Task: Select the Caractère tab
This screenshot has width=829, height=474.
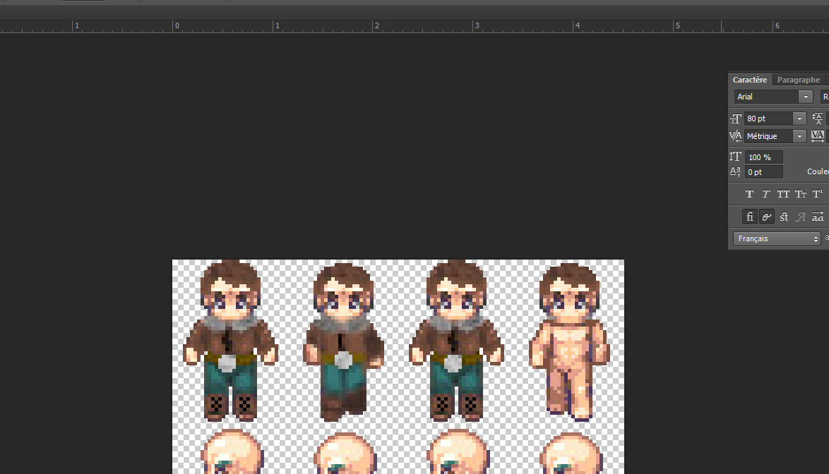Action: pyautogui.click(x=751, y=80)
